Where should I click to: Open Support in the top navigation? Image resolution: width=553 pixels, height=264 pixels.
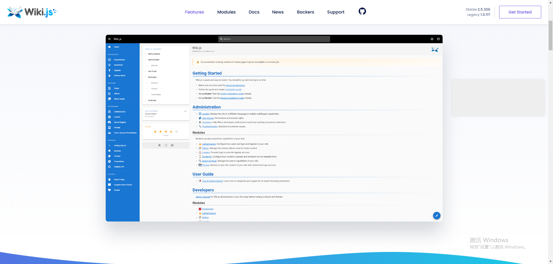pyautogui.click(x=336, y=12)
